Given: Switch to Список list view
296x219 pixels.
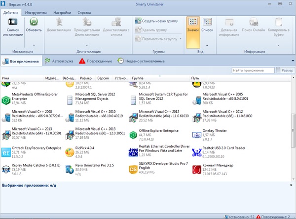Looking at the screenshot, I should click(207, 27).
